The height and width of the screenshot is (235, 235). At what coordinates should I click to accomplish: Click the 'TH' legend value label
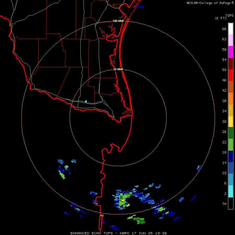click(x=224, y=204)
